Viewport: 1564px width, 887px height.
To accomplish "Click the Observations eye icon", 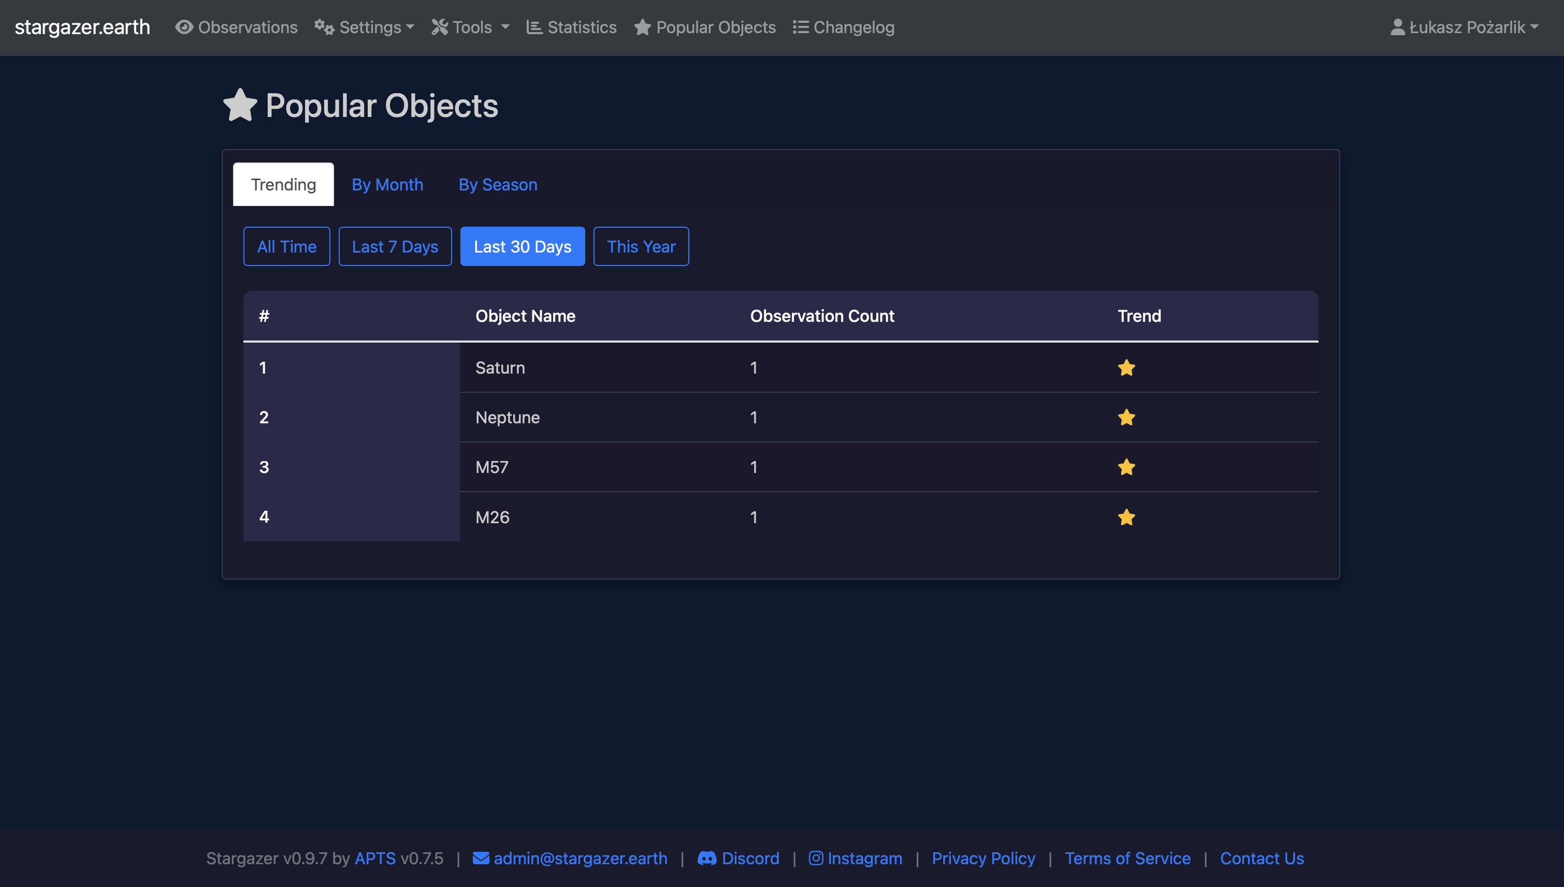I will point(184,27).
